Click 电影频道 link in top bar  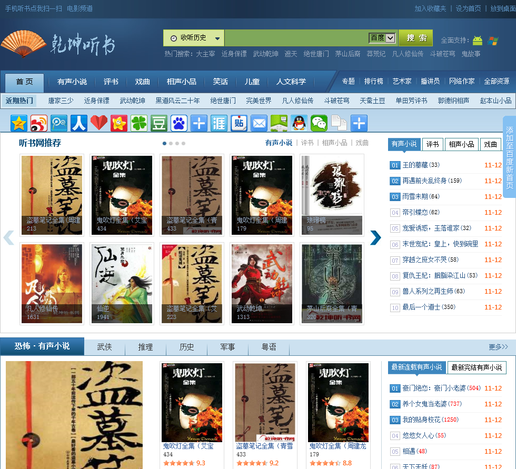tap(80, 8)
